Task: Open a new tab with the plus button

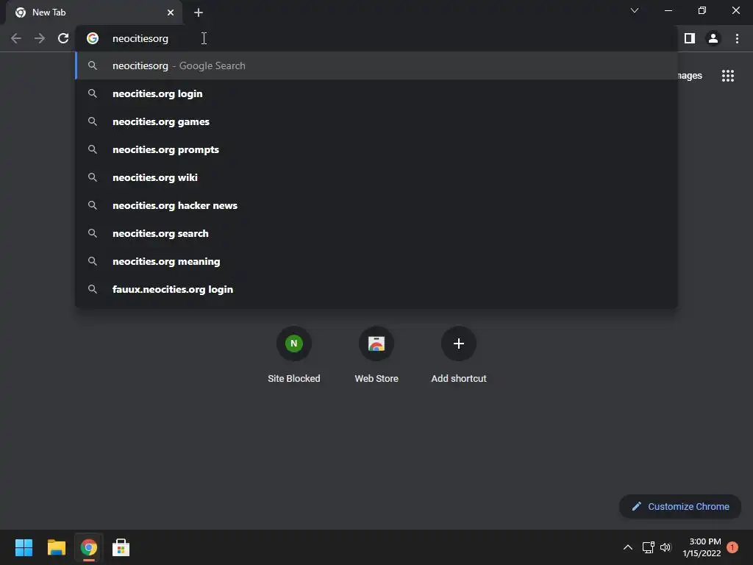Action: coord(199,13)
